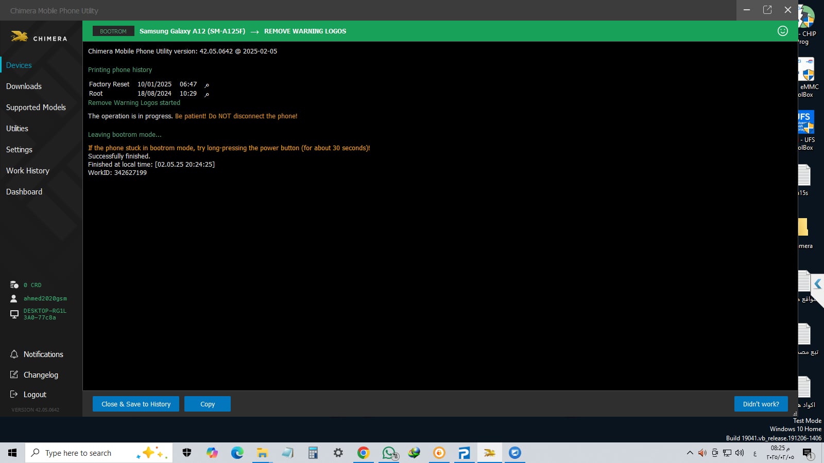Open the Action Center notification icon
The image size is (824, 463).
pyautogui.click(x=808, y=453)
